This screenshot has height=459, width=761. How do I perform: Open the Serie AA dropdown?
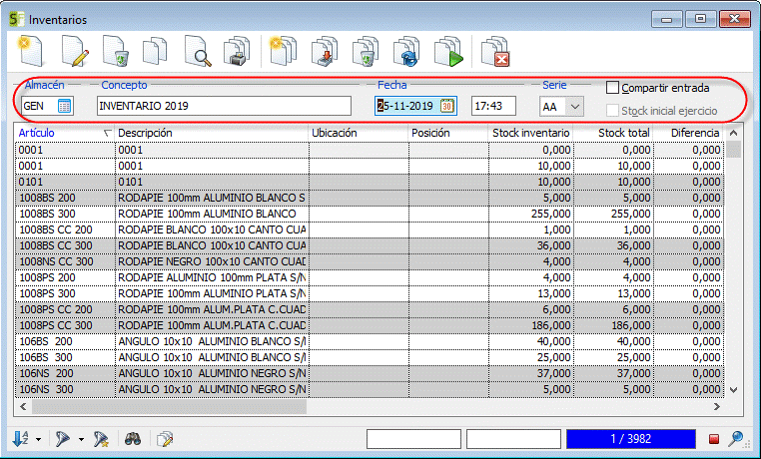click(575, 106)
